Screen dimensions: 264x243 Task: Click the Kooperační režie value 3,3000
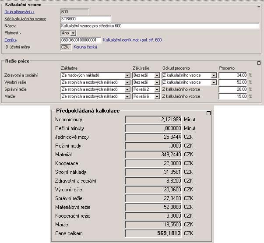(x=153, y=216)
